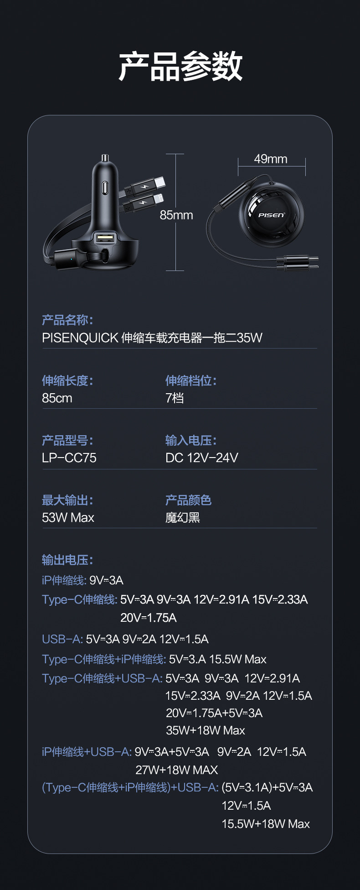Click the 7档 retraction level value
The width and height of the screenshot is (360, 890).
pyautogui.click(x=175, y=398)
